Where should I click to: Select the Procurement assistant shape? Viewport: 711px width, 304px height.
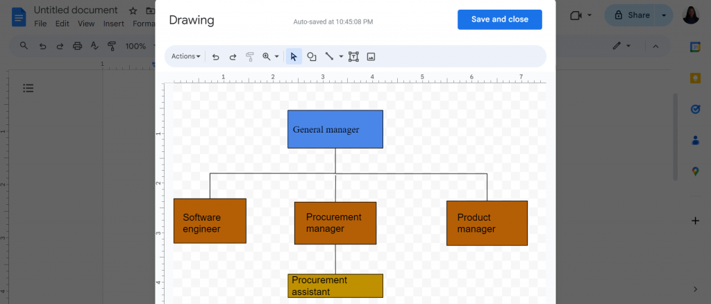[x=335, y=286]
